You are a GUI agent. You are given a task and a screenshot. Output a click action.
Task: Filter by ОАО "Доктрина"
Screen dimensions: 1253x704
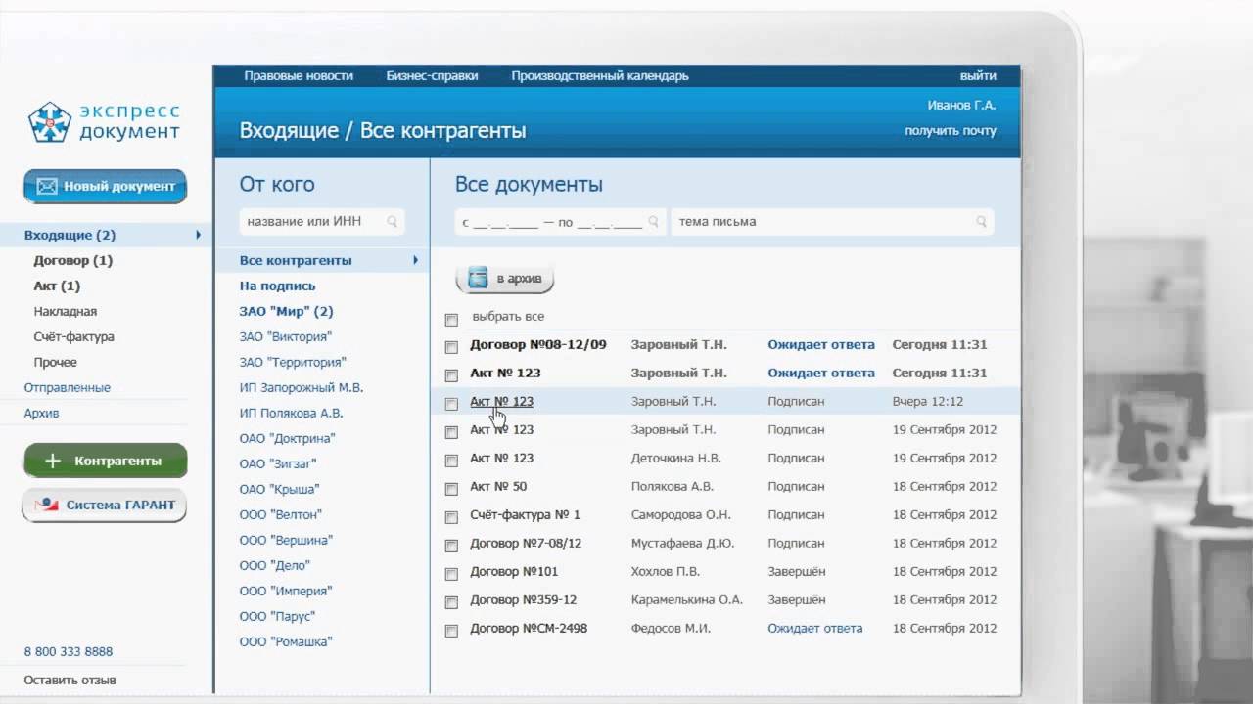pos(288,438)
